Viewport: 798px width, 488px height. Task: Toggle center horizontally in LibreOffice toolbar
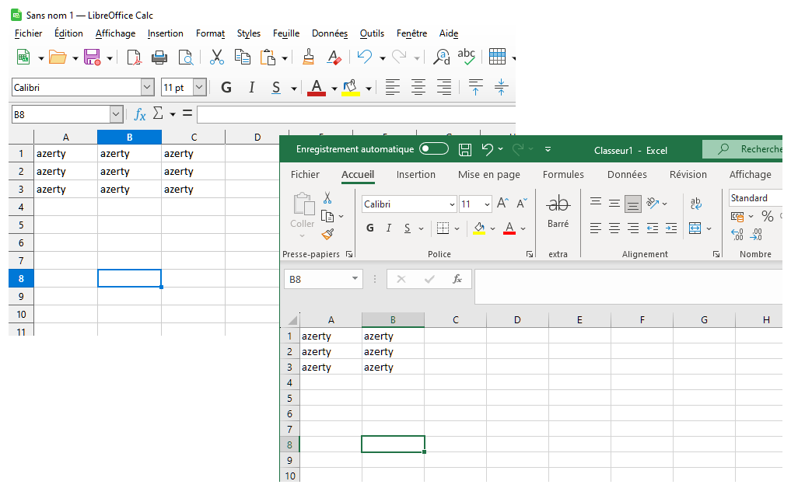point(418,88)
